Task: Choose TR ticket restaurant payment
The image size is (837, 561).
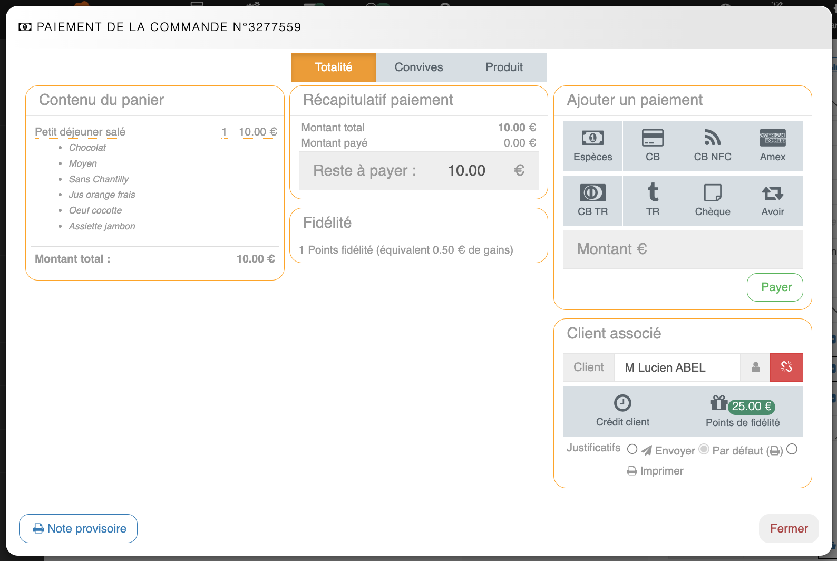Action: pyautogui.click(x=653, y=201)
